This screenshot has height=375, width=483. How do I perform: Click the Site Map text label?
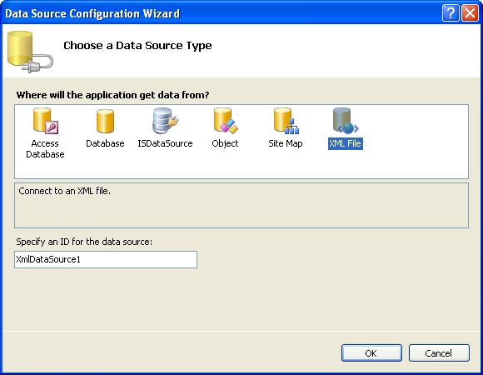pos(286,143)
